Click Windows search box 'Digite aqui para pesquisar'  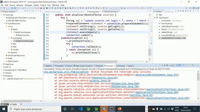click(x=34, y=109)
